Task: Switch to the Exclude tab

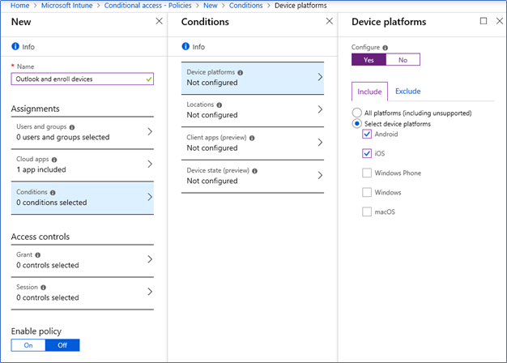Action: pyautogui.click(x=407, y=92)
